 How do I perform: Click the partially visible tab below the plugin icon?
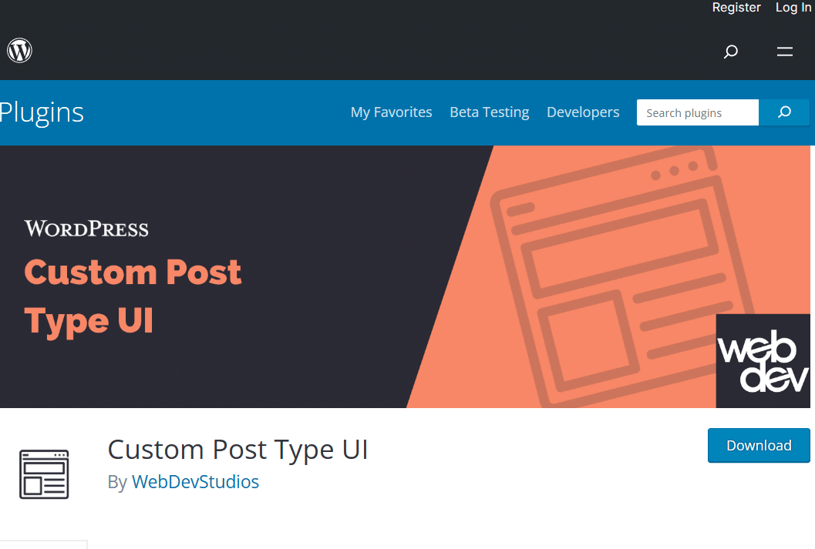coord(44,545)
